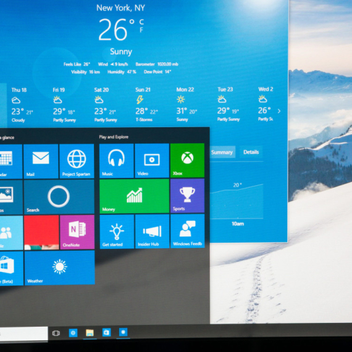
Task: Open the Music tile
Action: (x=117, y=161)
